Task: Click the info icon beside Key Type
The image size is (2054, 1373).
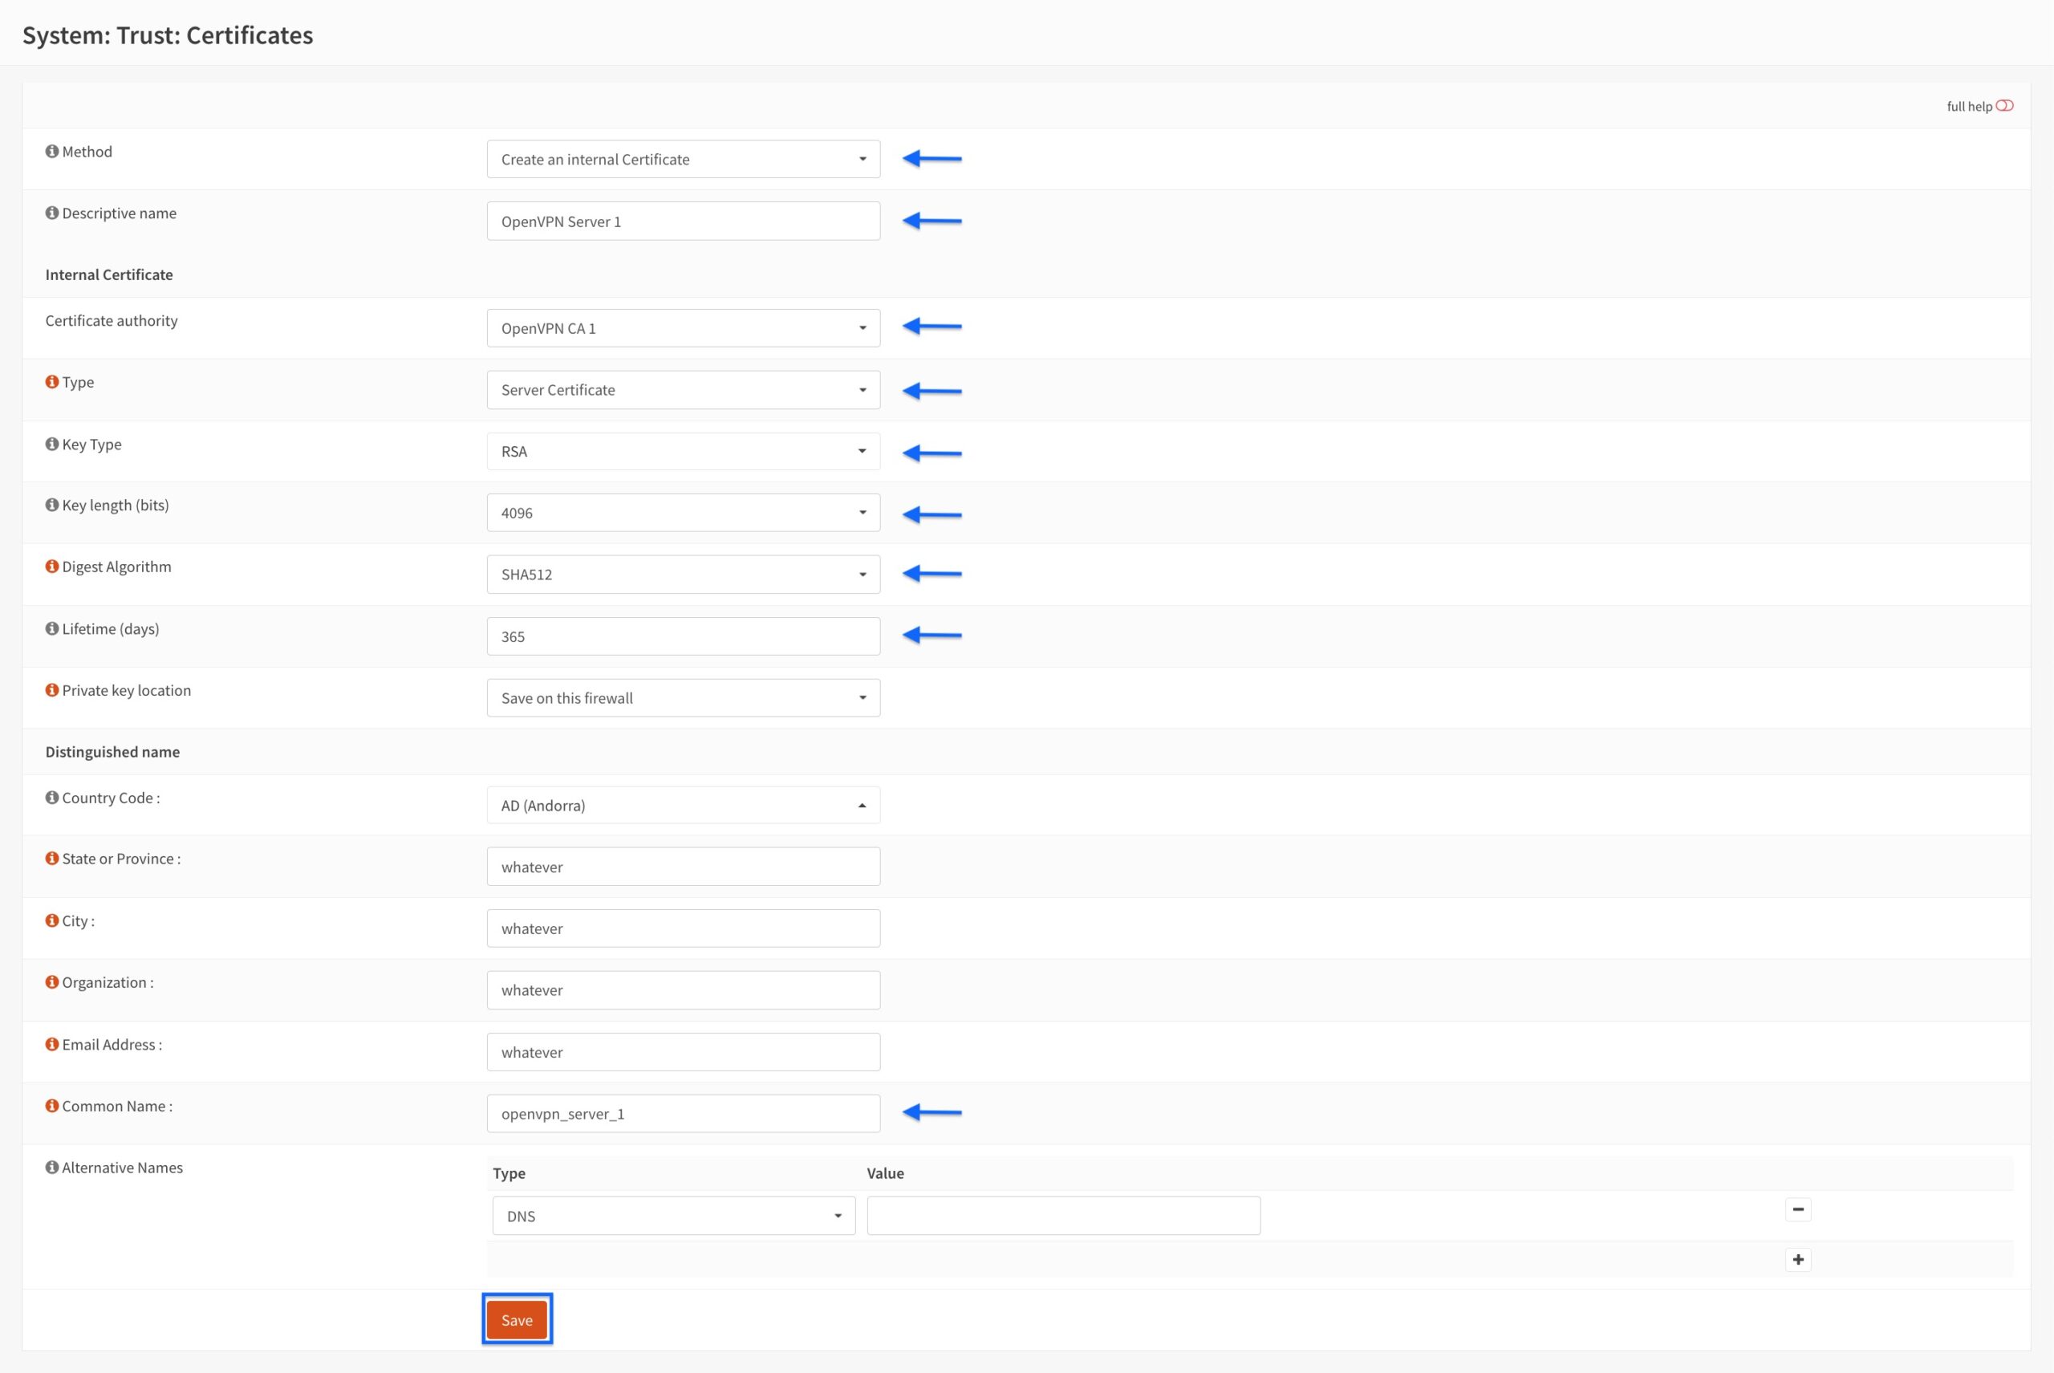Action: pyautogui.click(x=51, y=444)
